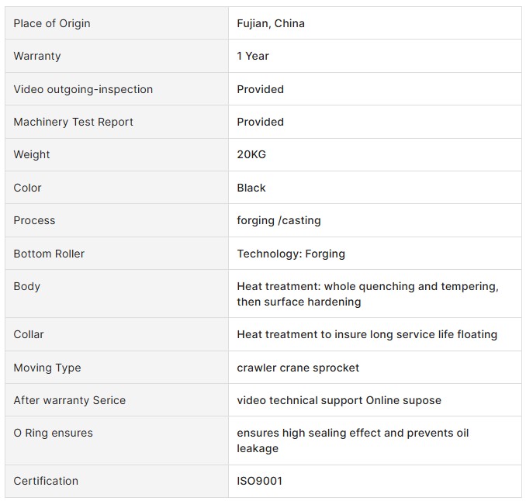Click the After warranty Serice label

click(70, 400)
